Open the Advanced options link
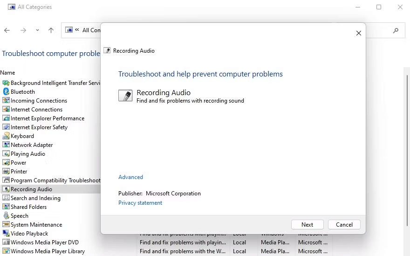Viewport: 410px width, 256px height. click(x=130, y=177)
